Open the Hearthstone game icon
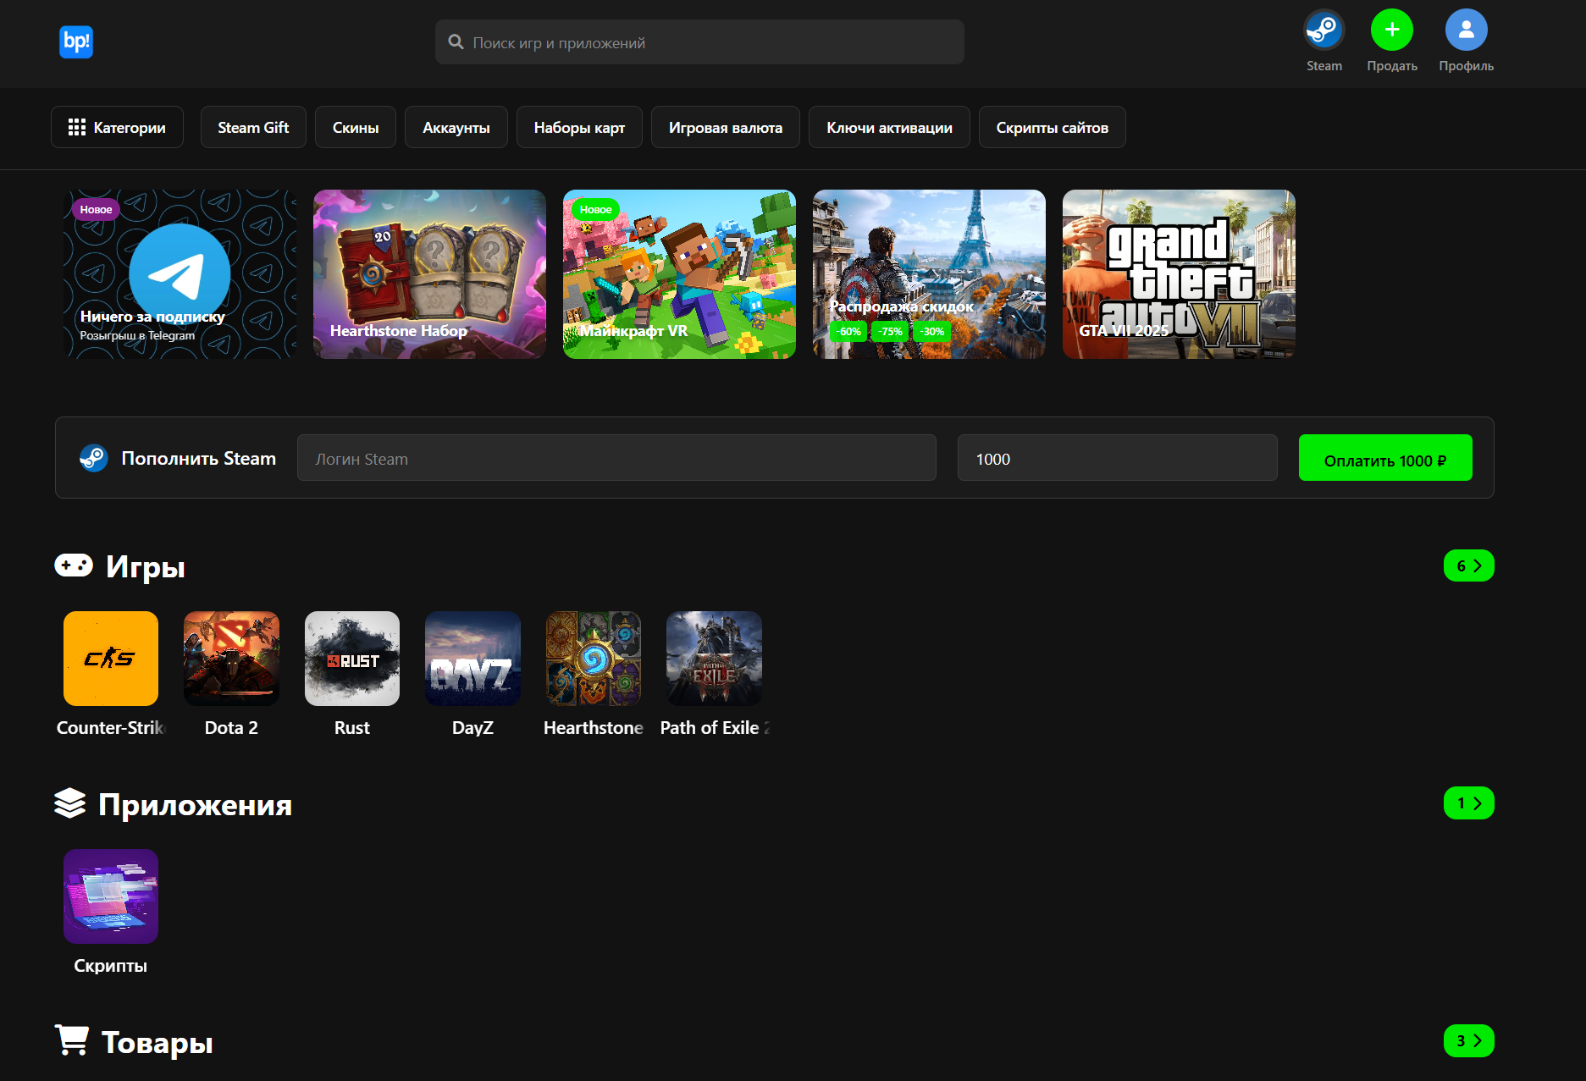Image resolution: width=1586 pixels, height=1081 pixels. (x=594, y=659)
